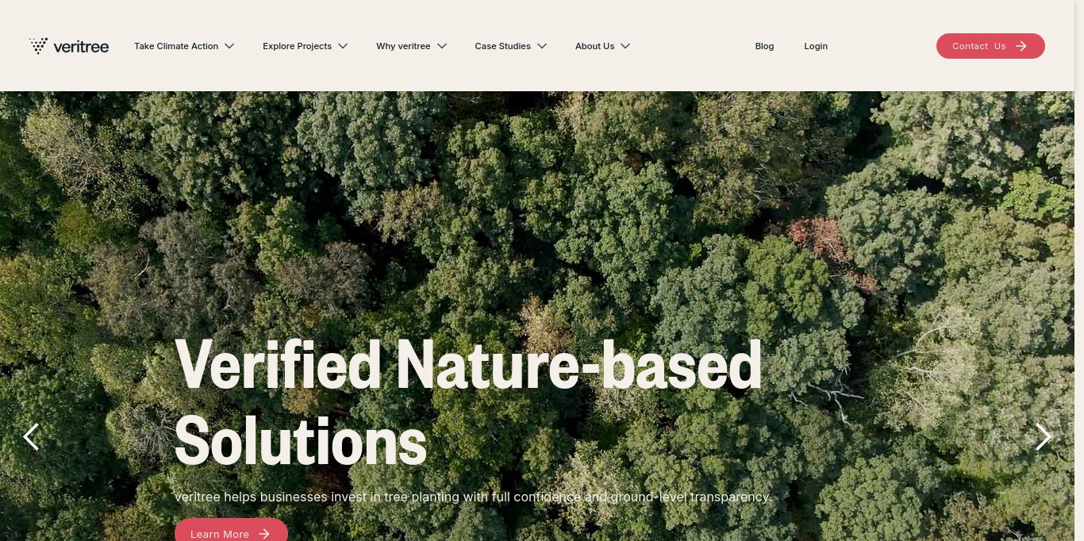The height and width of the screenshot is (541, 1084).
Task: Expand chevron beside Why veritree
Action: [442, 46]
